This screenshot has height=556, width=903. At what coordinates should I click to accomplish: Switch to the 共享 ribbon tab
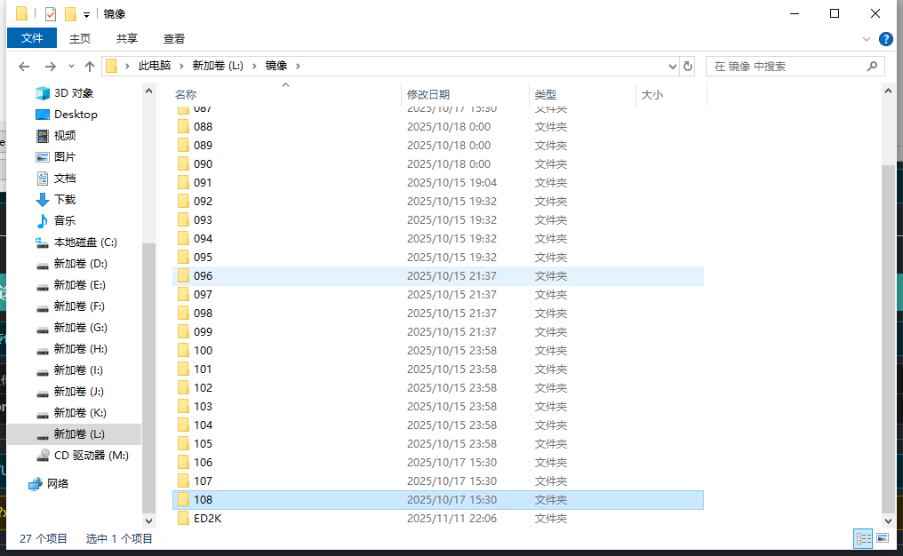point(126,38)
